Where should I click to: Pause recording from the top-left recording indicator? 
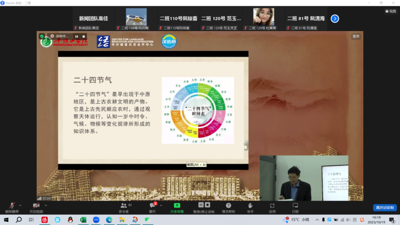tap(77, 36)
